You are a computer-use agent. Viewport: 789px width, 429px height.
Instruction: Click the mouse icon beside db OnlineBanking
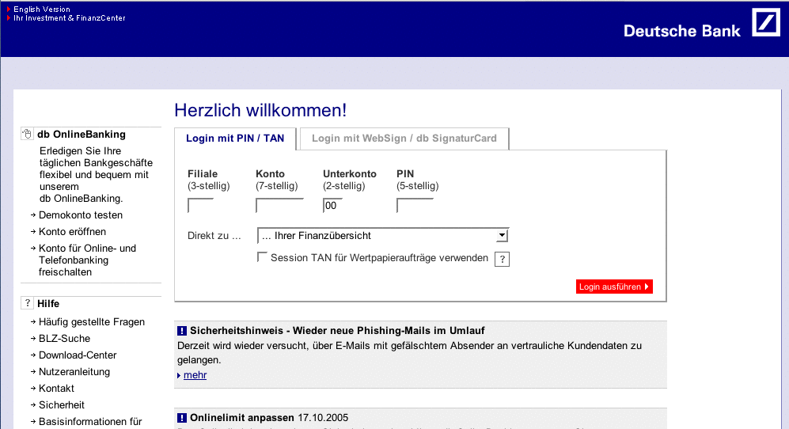point(27,135)
